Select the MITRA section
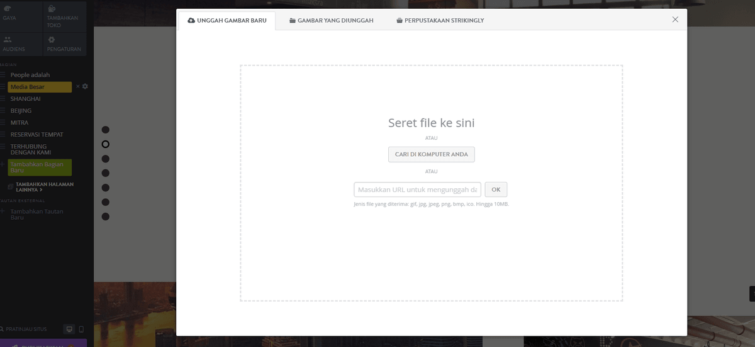 coord(19,123)
